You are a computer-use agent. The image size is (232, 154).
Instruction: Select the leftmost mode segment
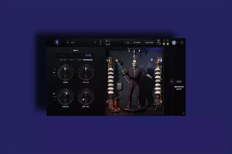pyautogui.click(x=63, y=55)
